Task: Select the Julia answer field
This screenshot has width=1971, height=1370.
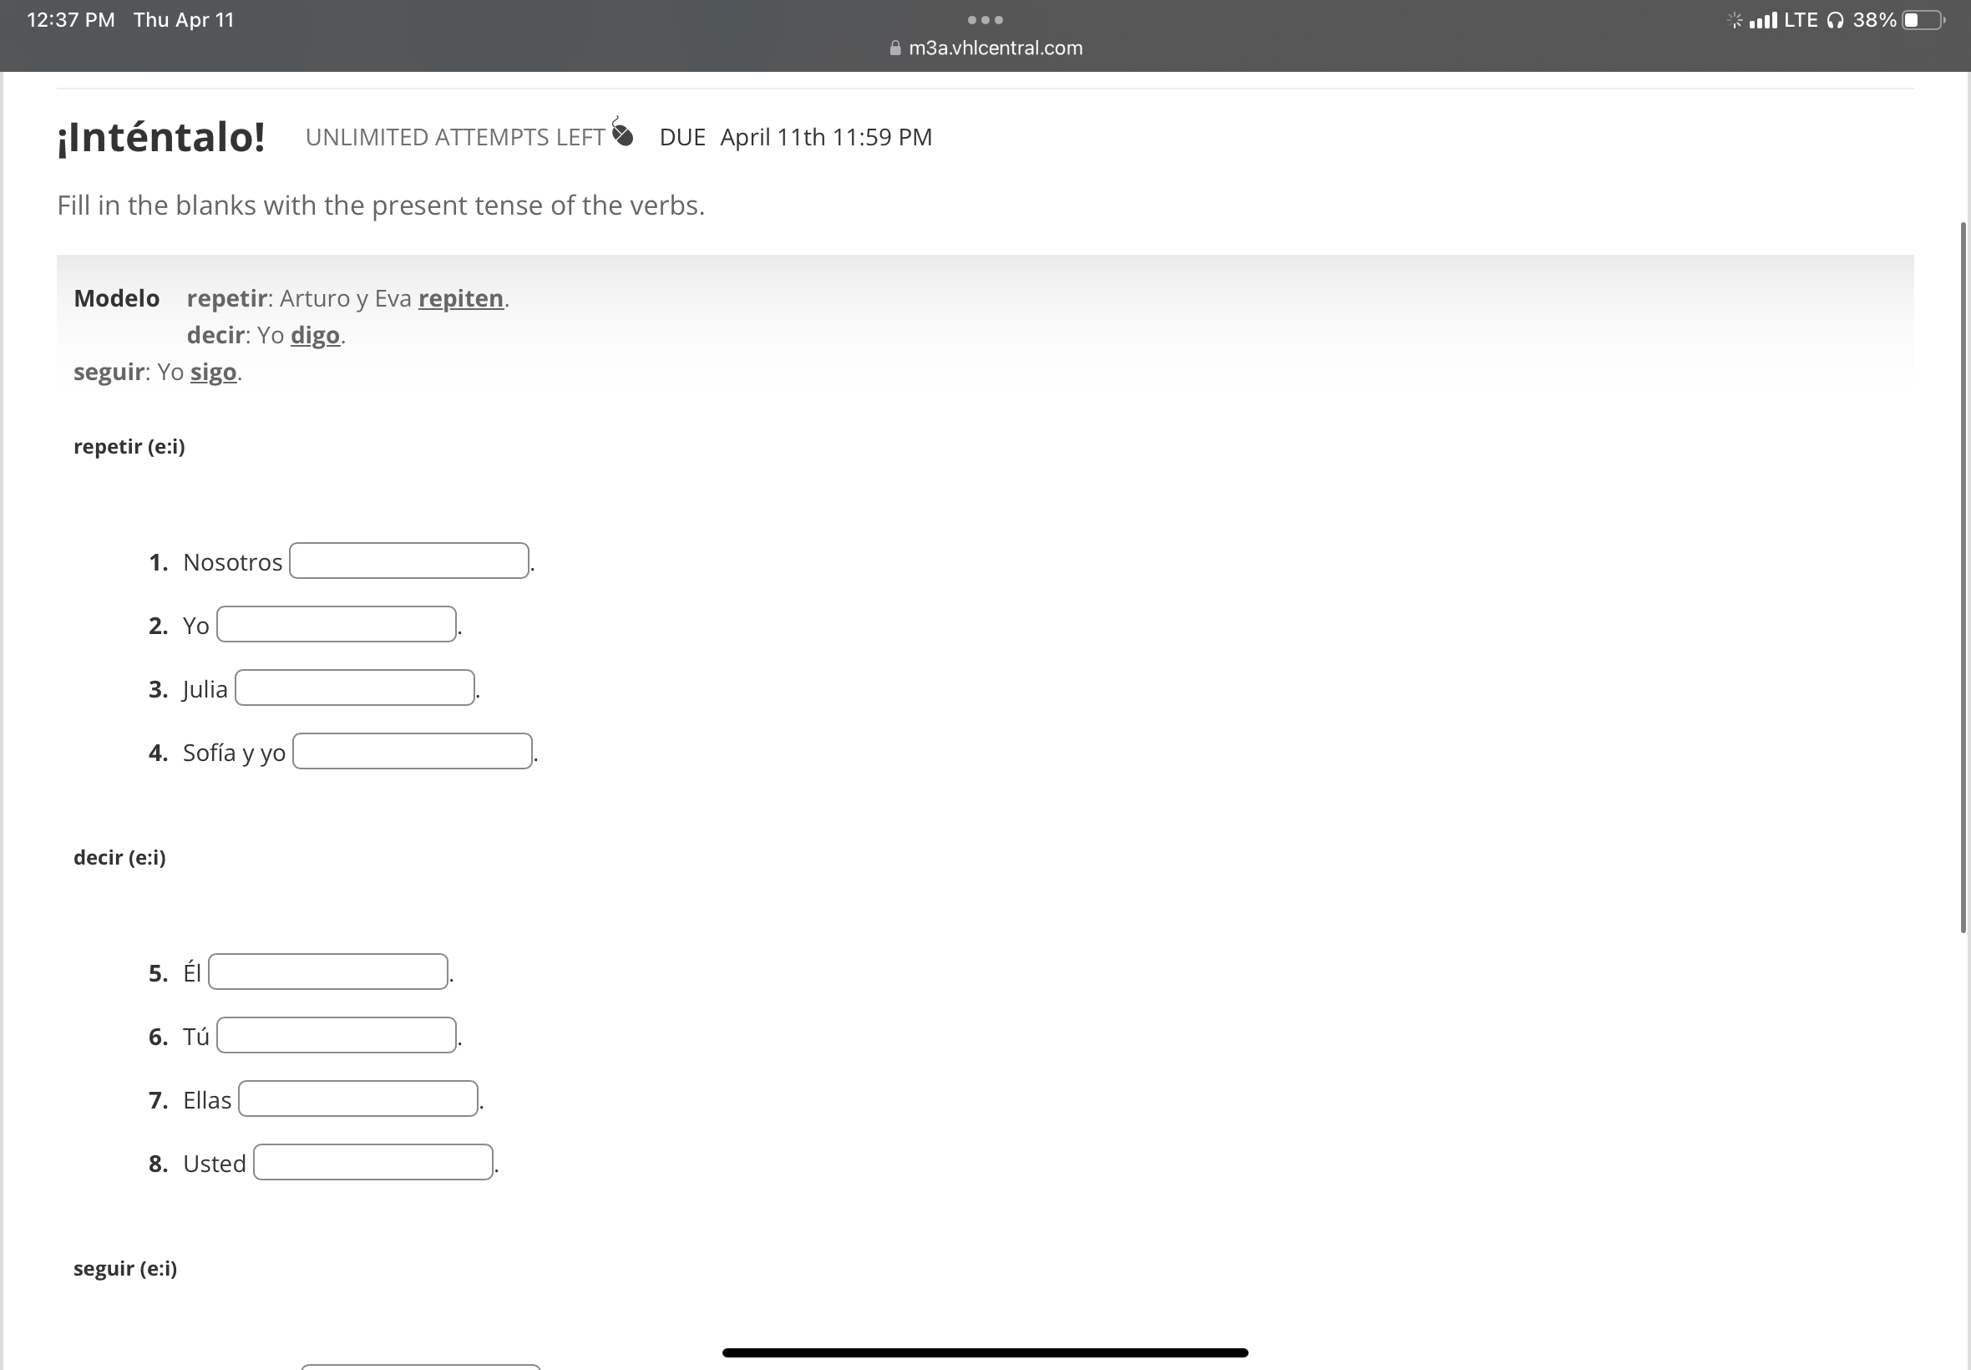Action: tap(354, 688)
